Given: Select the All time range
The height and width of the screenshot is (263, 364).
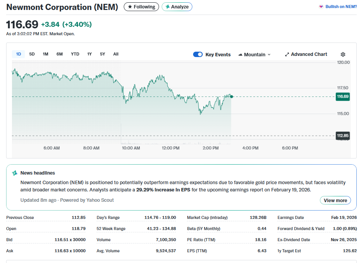Looking at the screenshot, I should click(116, 54).
